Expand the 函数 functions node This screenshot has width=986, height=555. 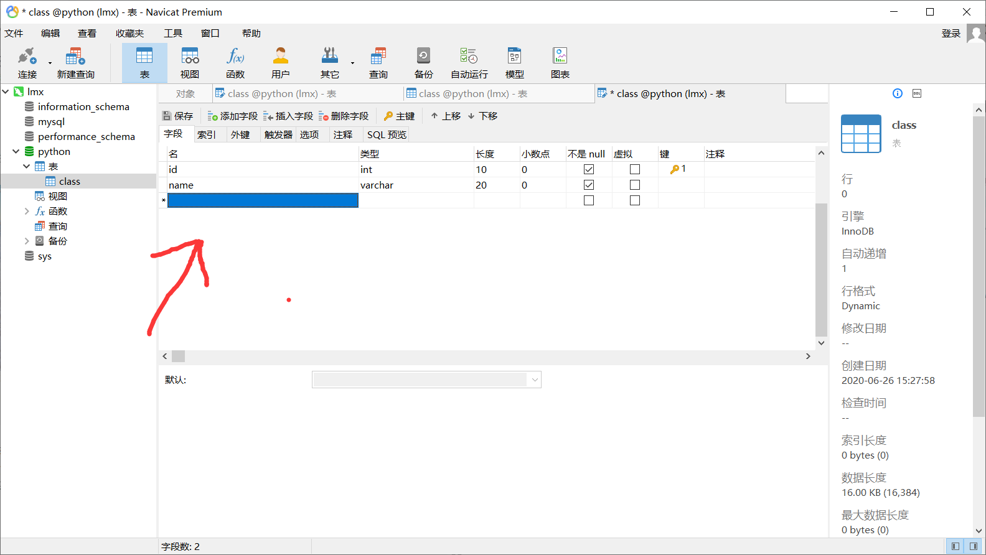click(x=27, y=211)
